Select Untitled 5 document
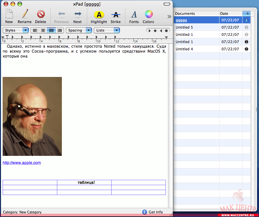 pyautogui.click(x=196, y=27)
